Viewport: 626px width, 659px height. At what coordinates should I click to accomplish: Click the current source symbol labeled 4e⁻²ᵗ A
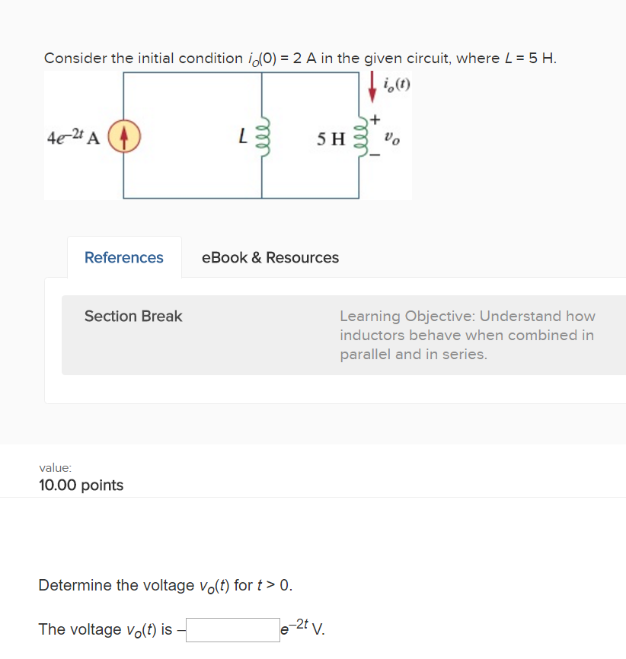click(124, 137)
